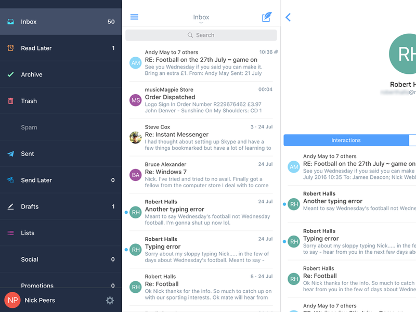Select the Drafts pencil icon

pos(11,206)
